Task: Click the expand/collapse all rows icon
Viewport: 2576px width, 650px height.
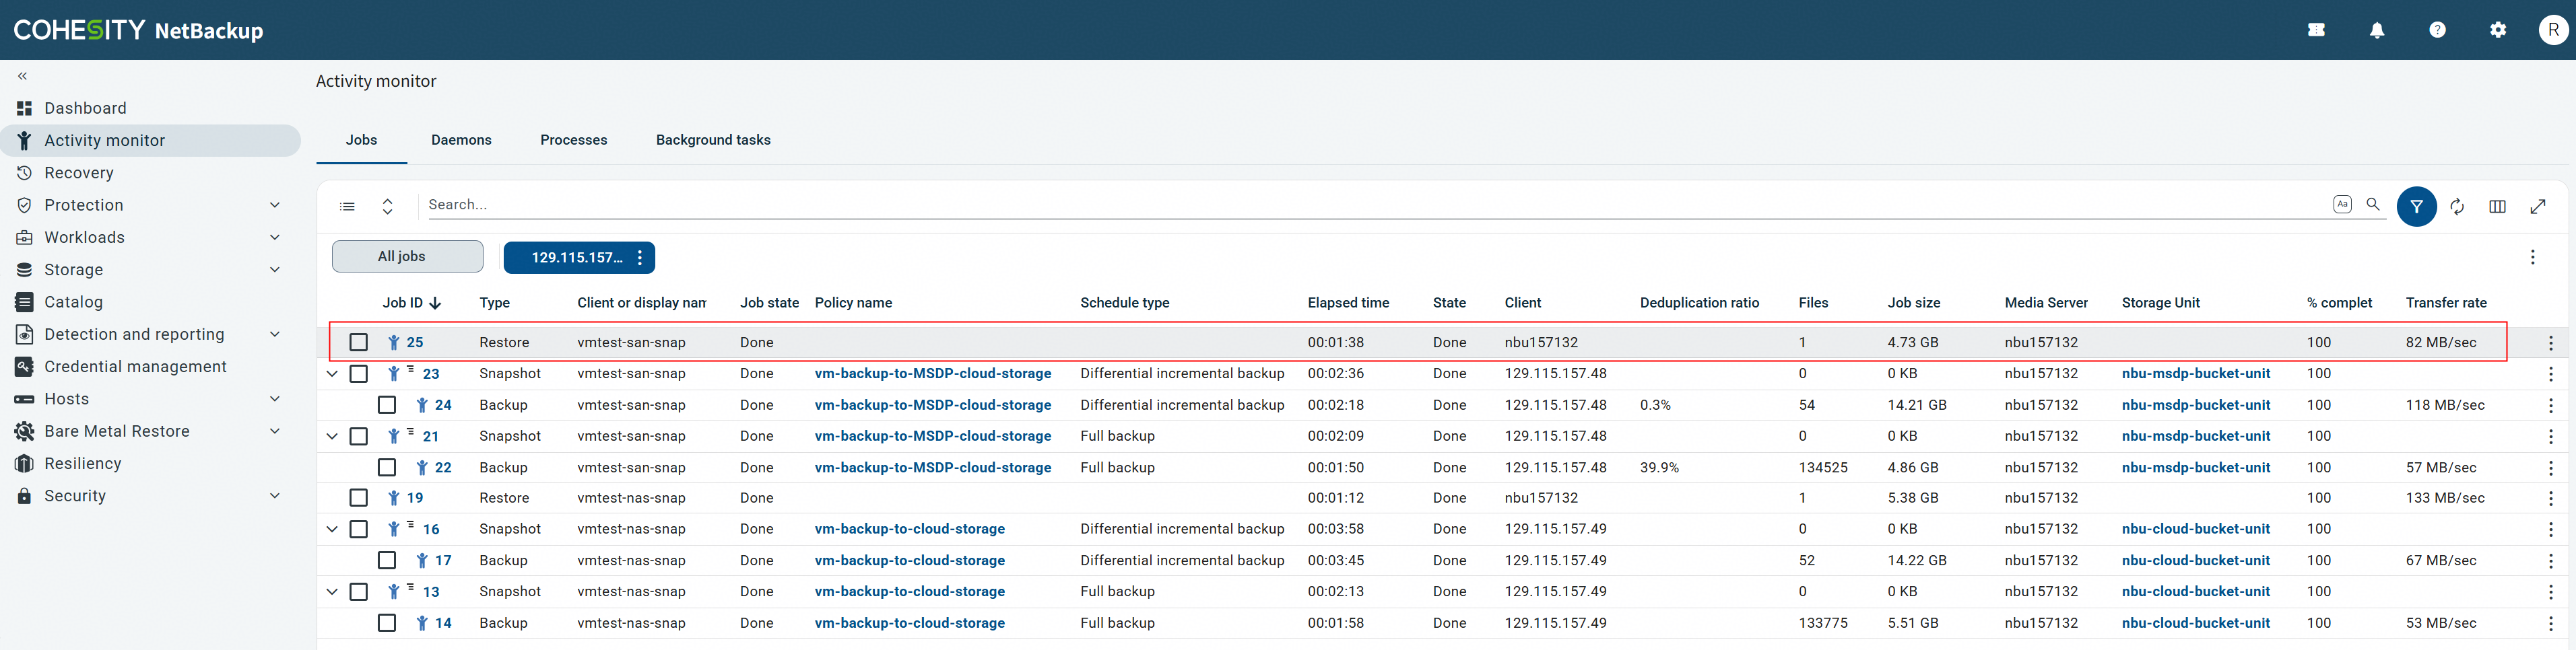Action: click(387, 207)
